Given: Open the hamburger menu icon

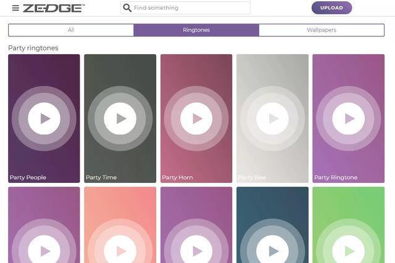Looking at the screenshot, I should pyautogui.click(x=15, y=8).
